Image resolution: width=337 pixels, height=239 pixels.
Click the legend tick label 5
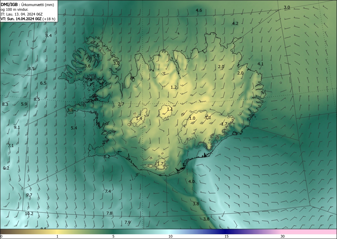[x=113, y=236]
